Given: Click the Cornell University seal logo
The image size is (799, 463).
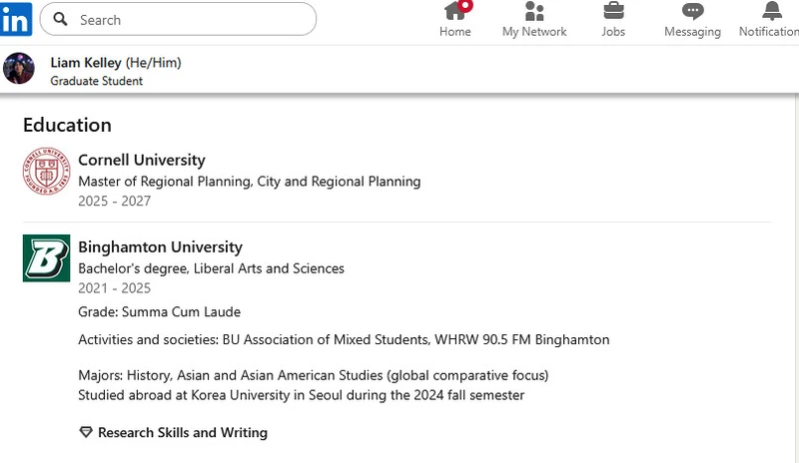Looking at the screenshot, I should pos(46,172).
